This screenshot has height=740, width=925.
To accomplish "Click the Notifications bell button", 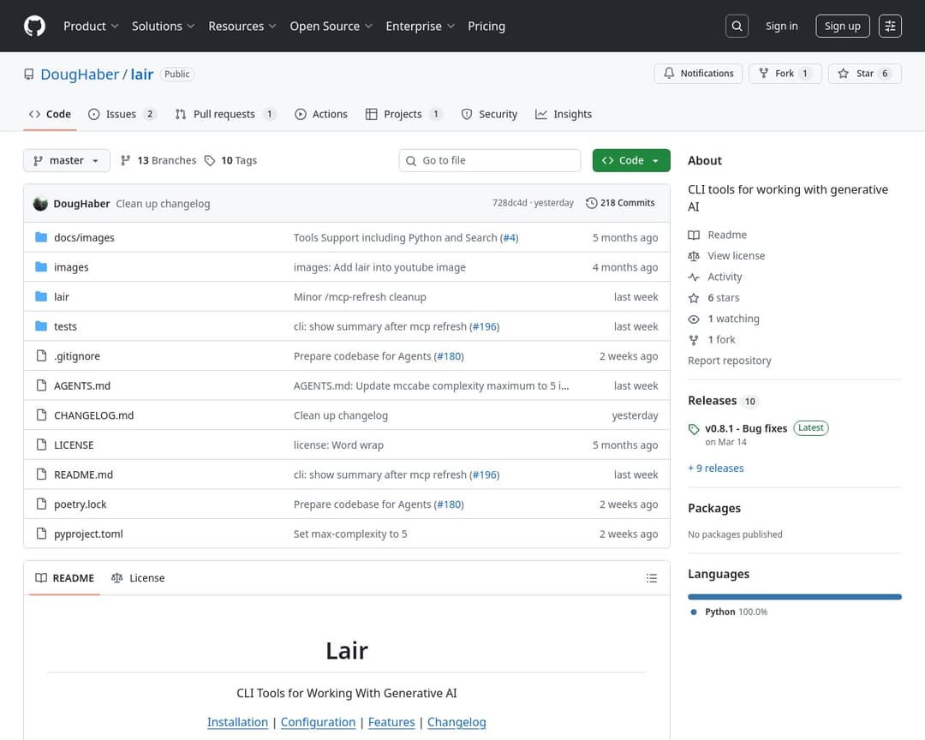I will [699, 74].
